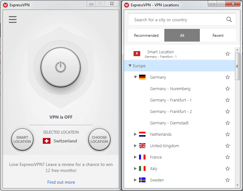
Task: Click the magnifying glass search icon
Action: pyautogui.click(x=229, y=20)
